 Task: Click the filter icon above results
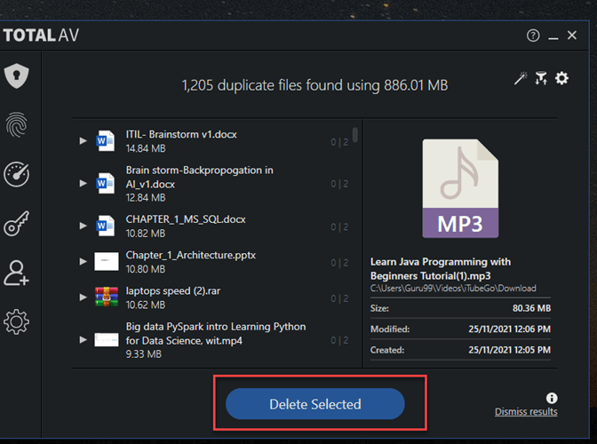[541, 79]
